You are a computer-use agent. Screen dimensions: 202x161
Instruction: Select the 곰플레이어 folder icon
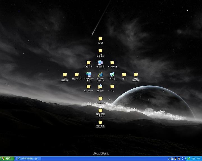coord(77,76)
